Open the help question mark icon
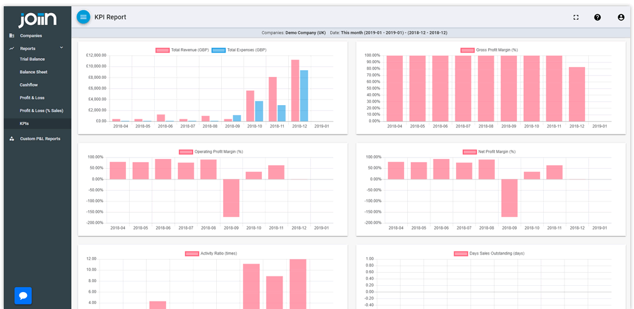Screen dimensions: 634x309 (598, 18)
